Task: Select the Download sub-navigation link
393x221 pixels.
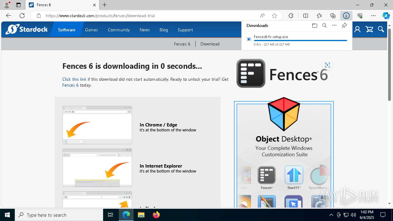Action: tap(210, 44)
